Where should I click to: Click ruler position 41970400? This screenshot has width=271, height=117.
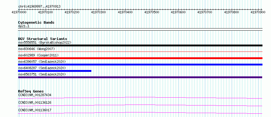coord(125,12)
